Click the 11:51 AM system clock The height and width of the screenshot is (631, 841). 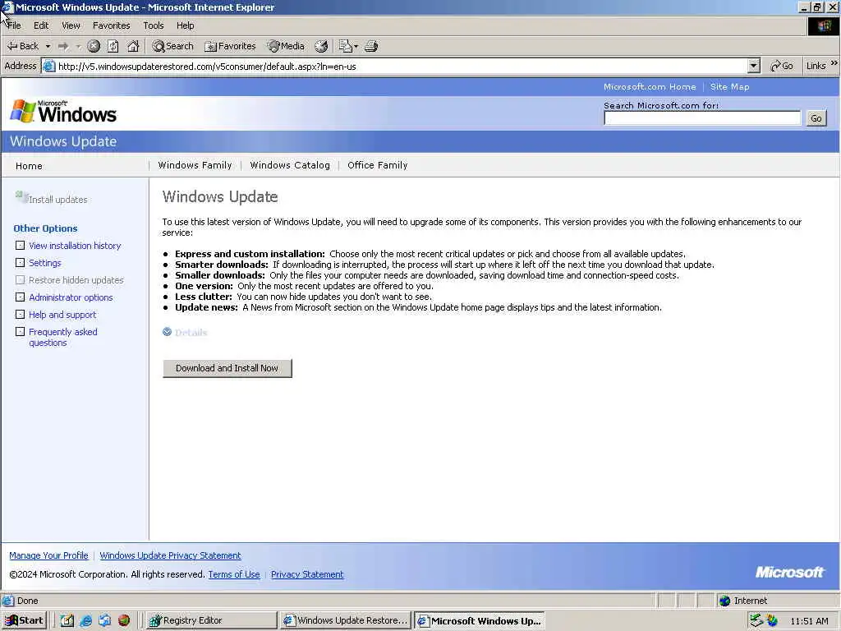coord(809,621)
